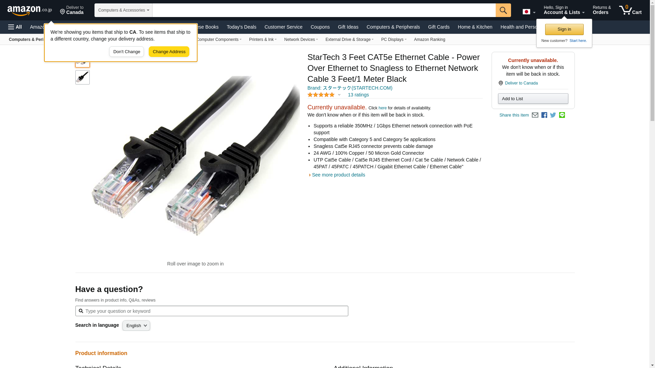This screenshot has width=655, height=368.
Task: Open the Network Devices submenu
Action: click(301, 40)
